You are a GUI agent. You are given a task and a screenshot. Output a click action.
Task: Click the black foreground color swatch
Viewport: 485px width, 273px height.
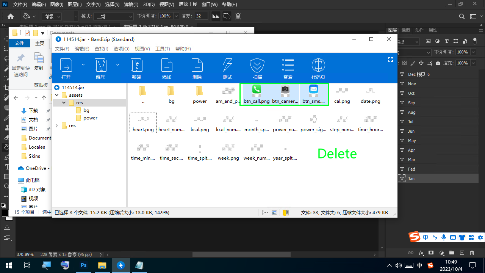(x=5, y=213)
